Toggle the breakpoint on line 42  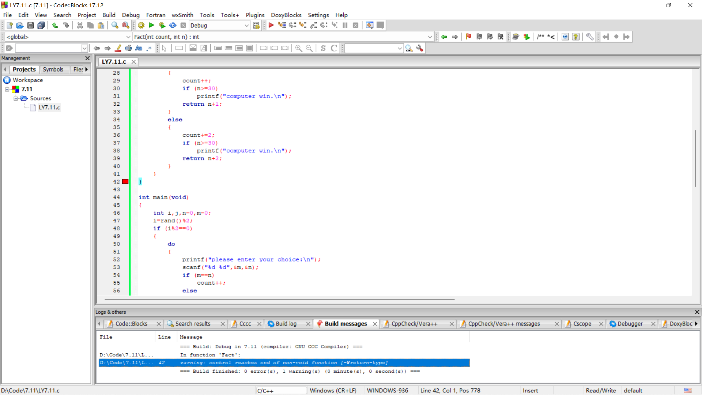[125, 182]
